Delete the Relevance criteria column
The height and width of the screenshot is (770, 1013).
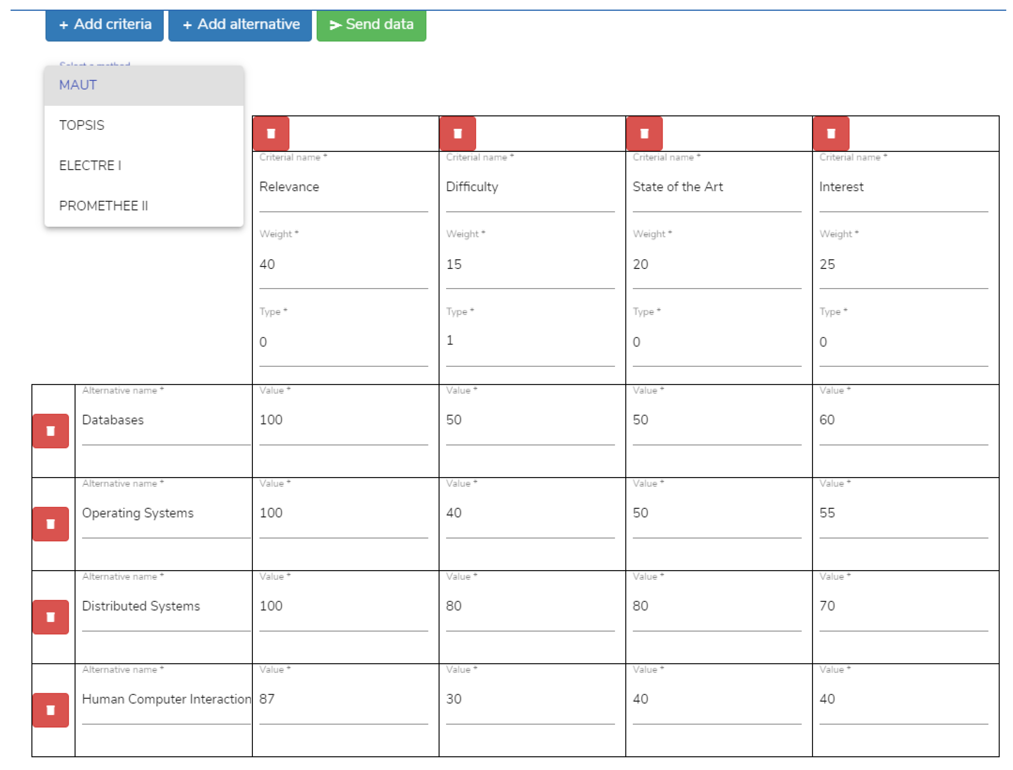tap(270, 134)
